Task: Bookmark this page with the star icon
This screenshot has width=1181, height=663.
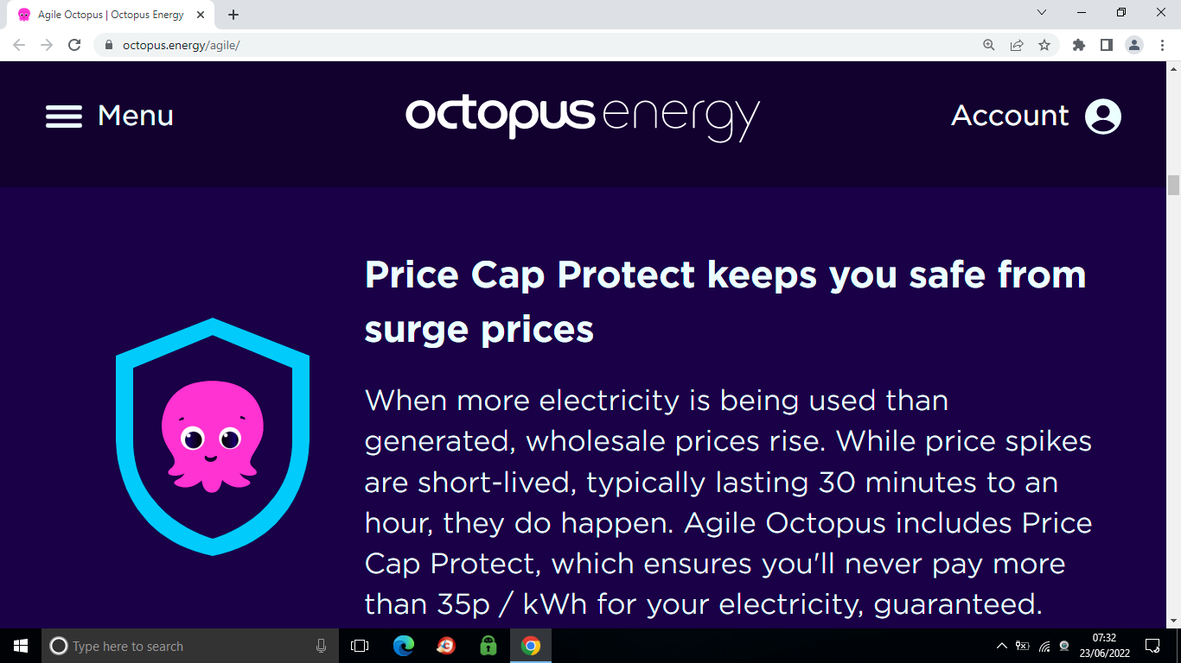Action: pos(1044,45)
